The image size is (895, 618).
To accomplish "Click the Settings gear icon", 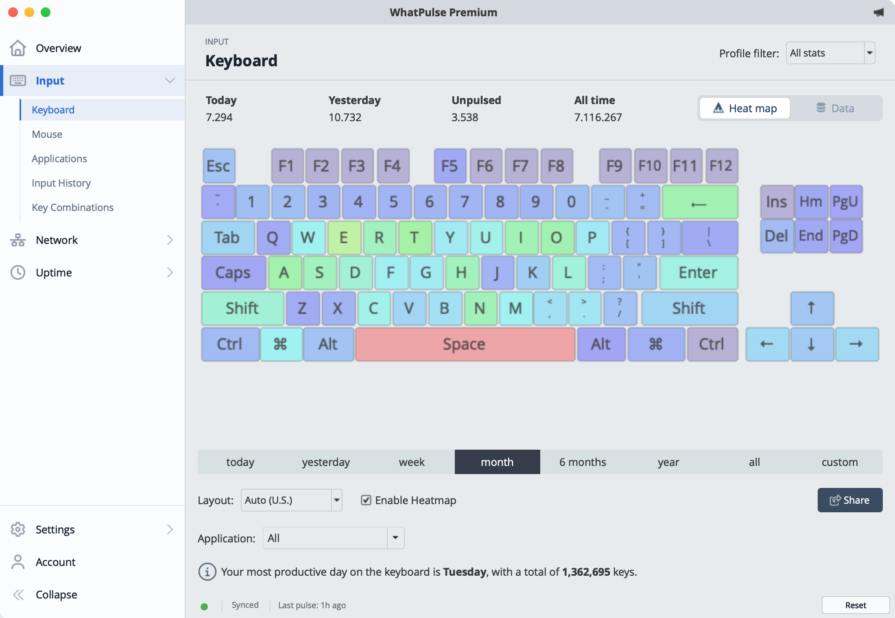I will click(x=18, y=529).
